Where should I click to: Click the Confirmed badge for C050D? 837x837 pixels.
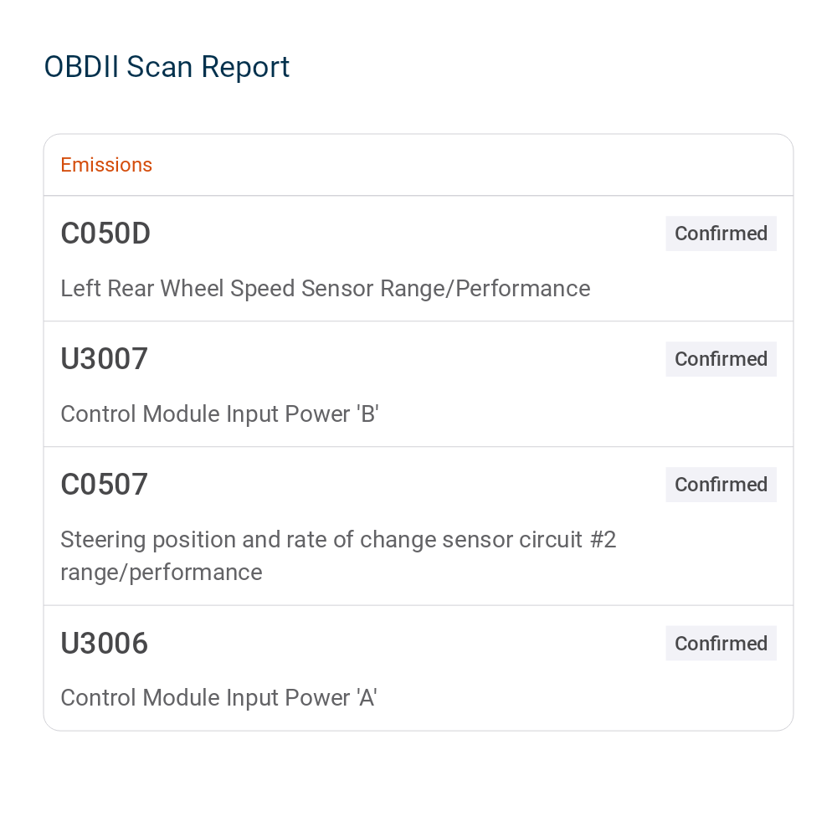pos(721,234)
